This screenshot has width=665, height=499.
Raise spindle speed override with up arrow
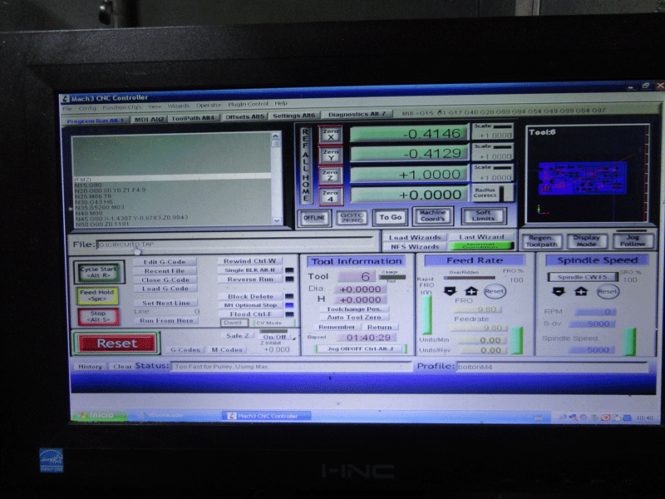click(581, 292)
